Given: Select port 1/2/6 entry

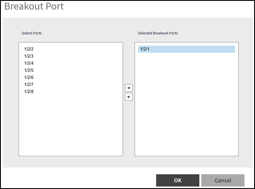Looking at the screenshot, I should (29, 77).
